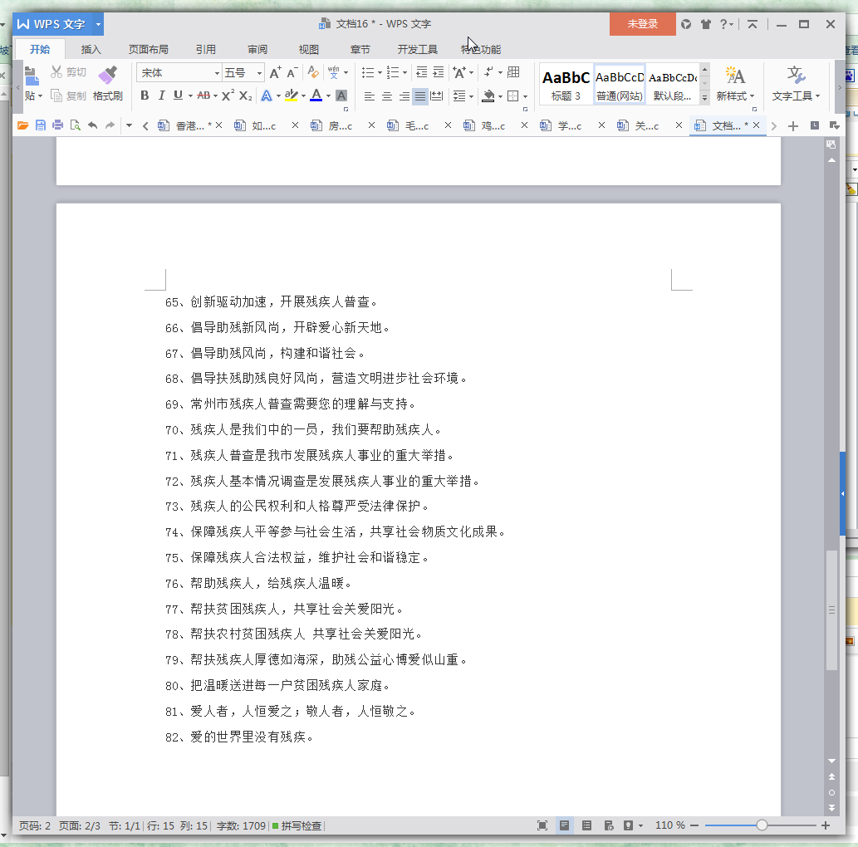Click the Increase font size icon
Screen dimensions: 858x847
point(275,72)
